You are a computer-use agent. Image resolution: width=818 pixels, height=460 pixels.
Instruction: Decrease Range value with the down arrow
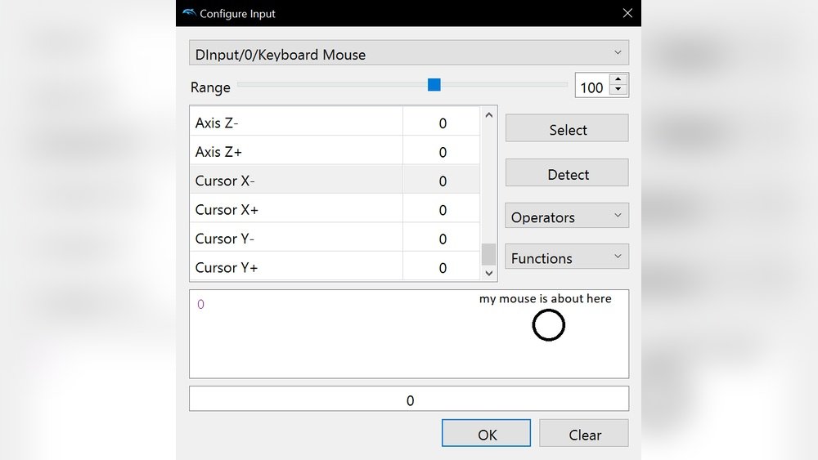point(618,91)
